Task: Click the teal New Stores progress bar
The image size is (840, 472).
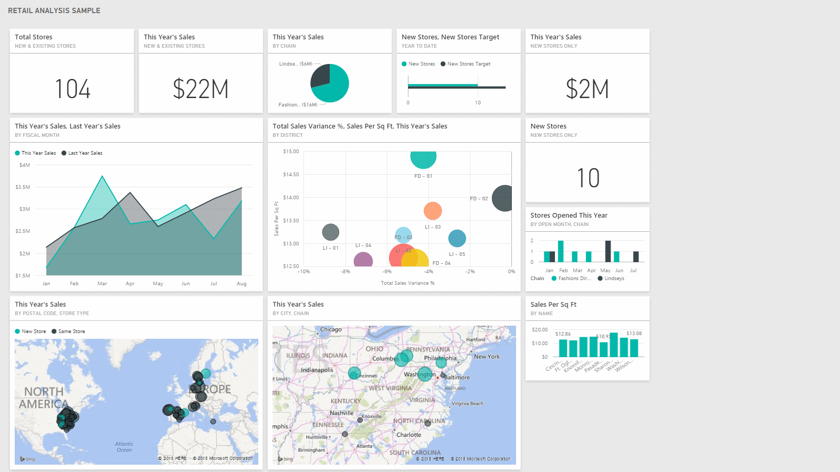Action: 443,85
